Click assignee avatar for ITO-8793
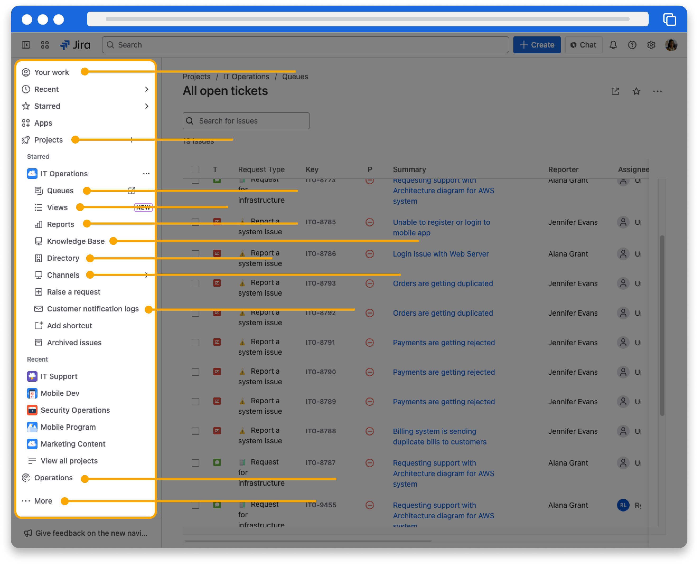 coord(623,283)
